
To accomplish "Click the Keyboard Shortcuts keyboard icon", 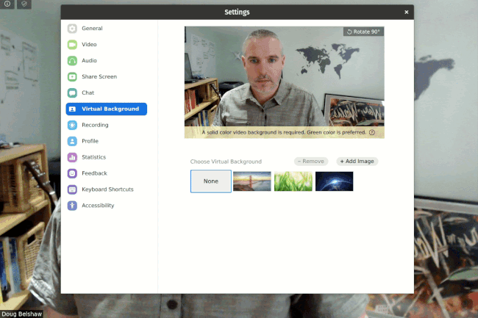I will 72,189.
